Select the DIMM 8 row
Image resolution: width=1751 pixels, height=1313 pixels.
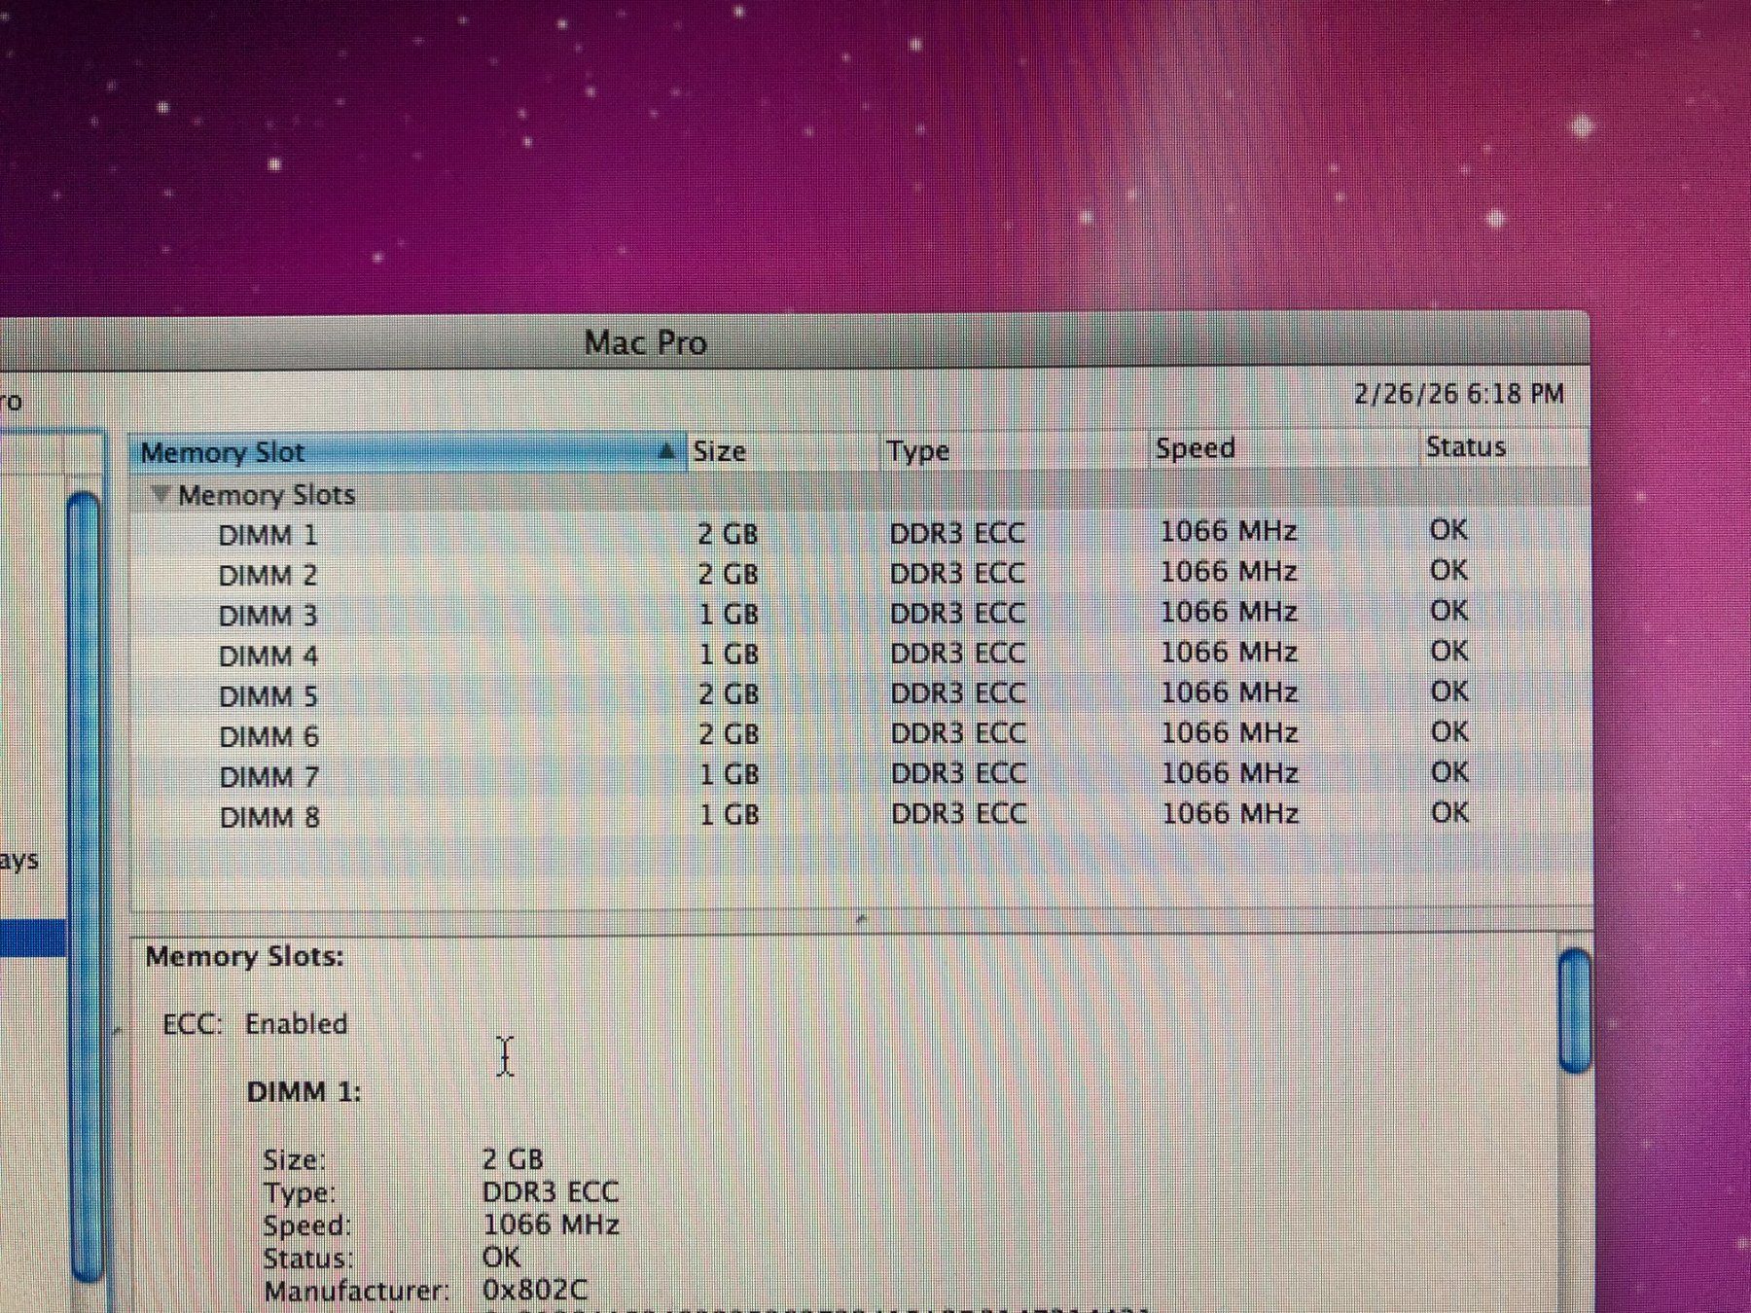click(x=860, y=816)
